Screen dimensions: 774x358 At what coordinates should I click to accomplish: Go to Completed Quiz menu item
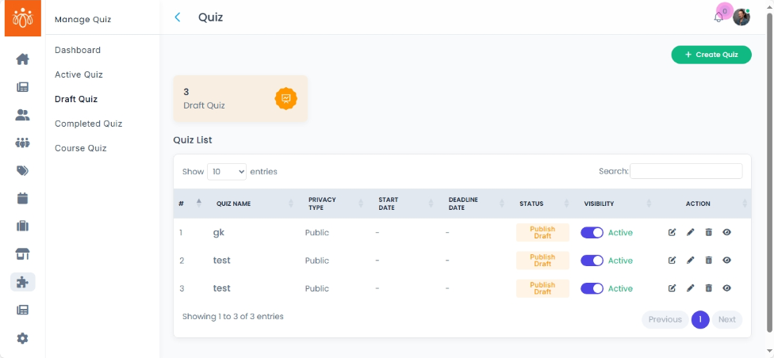point(88,124)
